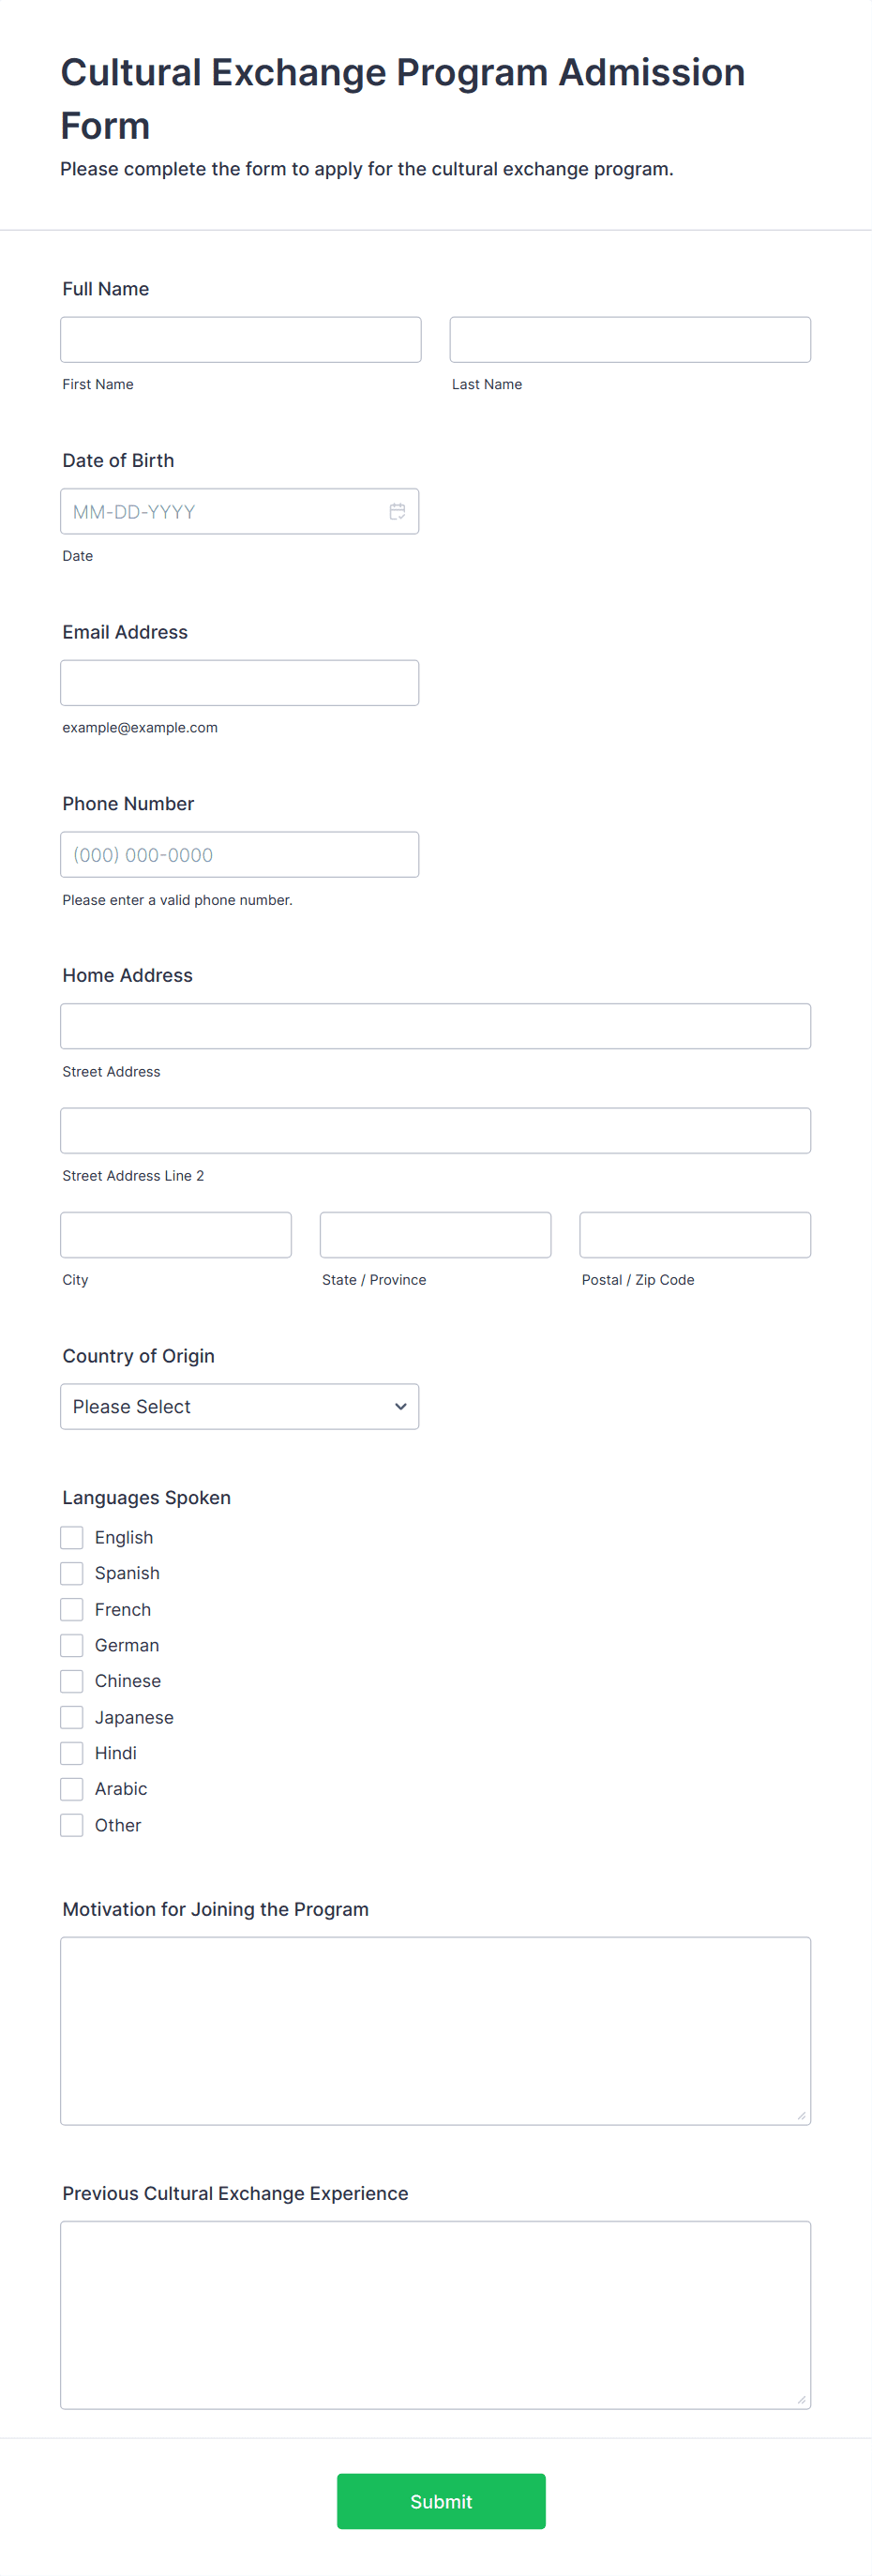The width and height of the screenshot is (872, 2576).
Task: Focus the Motivation for Joining textarea
Action: tap(436, 2031)
